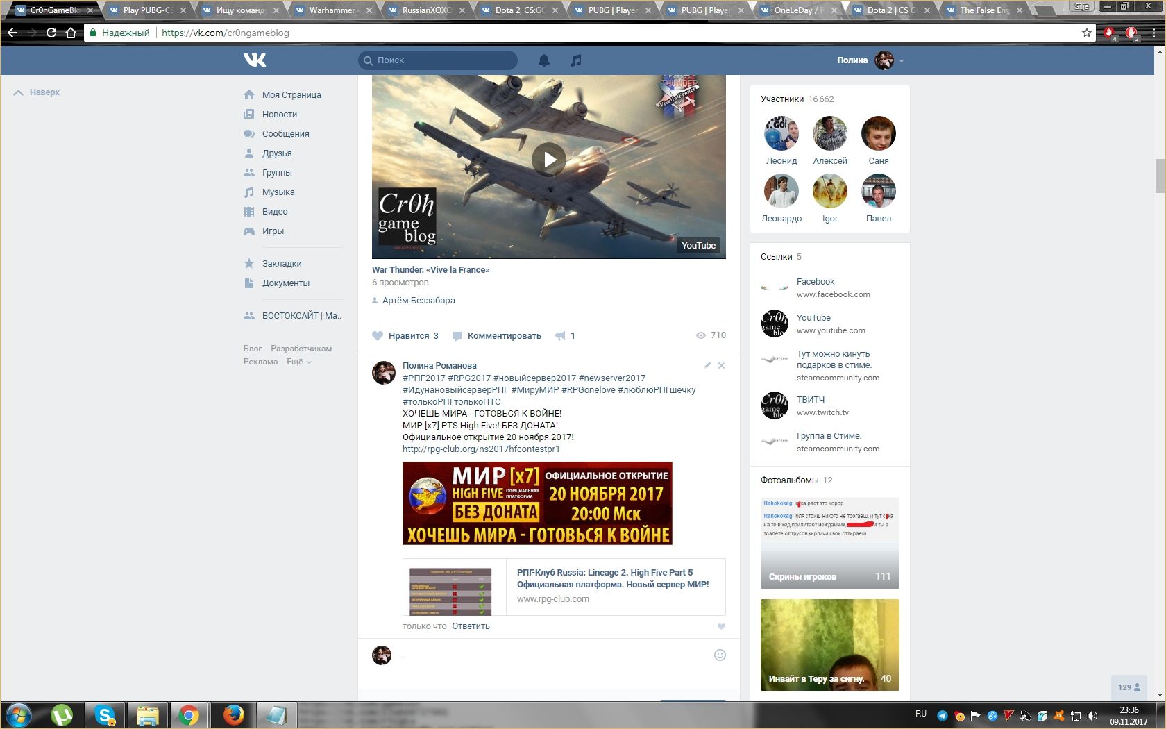
Task: Open member Саня's avatar
Action: tap(879, 133)
